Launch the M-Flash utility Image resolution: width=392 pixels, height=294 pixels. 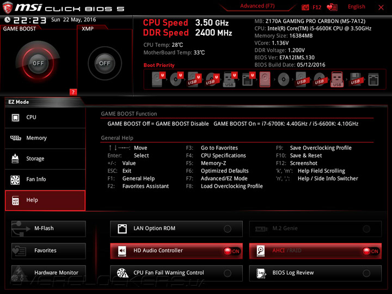[x=48, y=229]
